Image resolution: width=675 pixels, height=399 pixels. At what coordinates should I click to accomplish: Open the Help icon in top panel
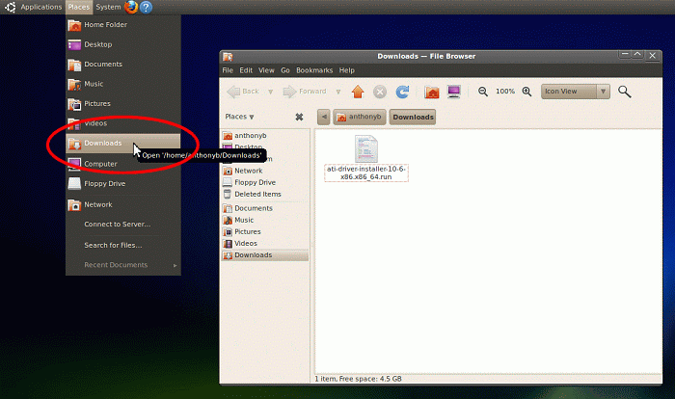coord(146,7)
